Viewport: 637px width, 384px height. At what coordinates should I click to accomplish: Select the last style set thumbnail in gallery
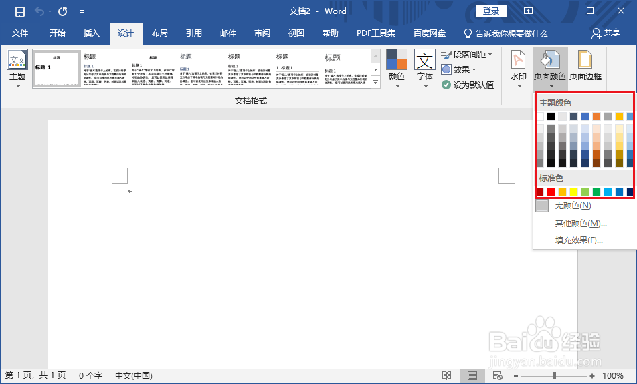(x=346, y=69)
